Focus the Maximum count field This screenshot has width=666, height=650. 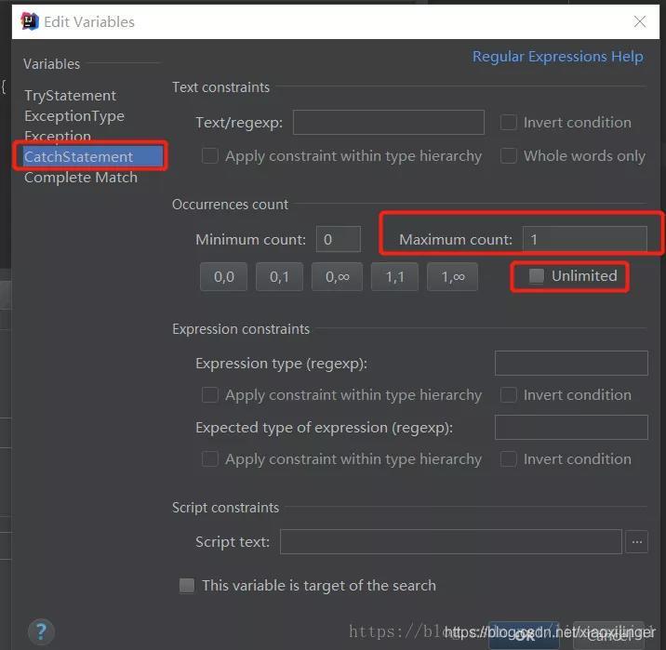(584, 239)
